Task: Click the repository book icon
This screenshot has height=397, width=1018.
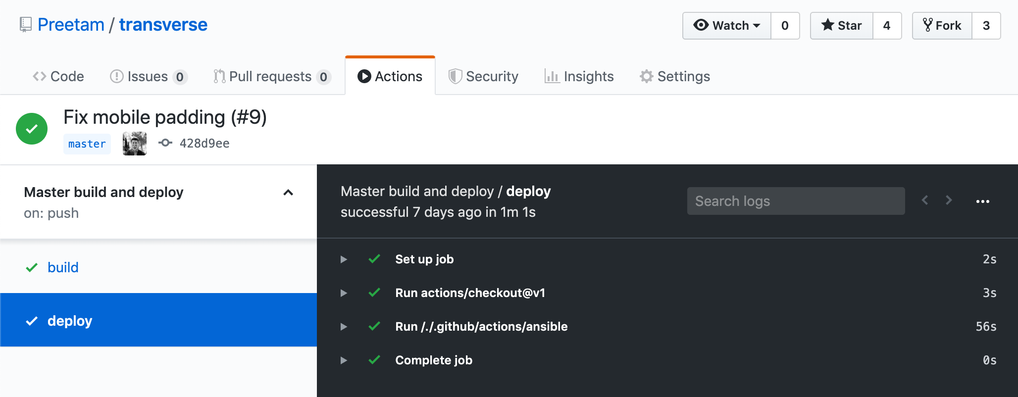Action: pos(26,25)
